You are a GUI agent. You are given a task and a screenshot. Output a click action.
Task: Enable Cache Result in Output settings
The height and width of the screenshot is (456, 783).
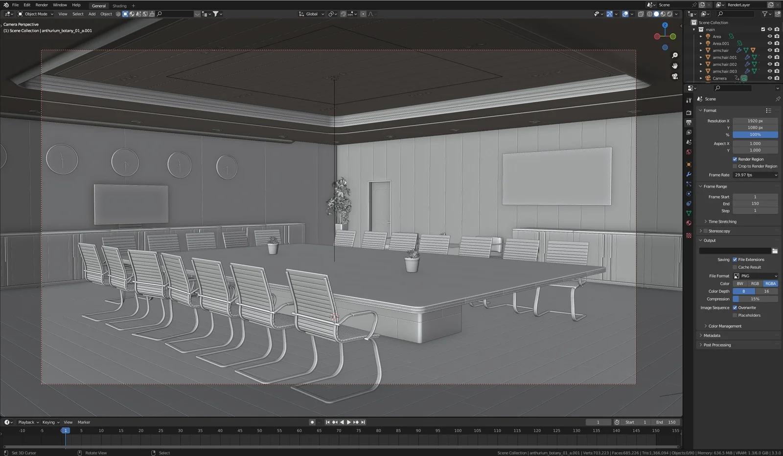735,267
